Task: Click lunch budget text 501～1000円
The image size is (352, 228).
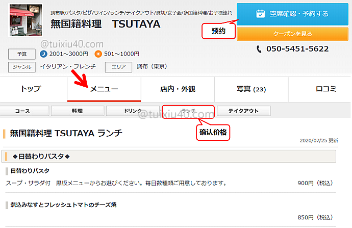Action: click(122, 54)
